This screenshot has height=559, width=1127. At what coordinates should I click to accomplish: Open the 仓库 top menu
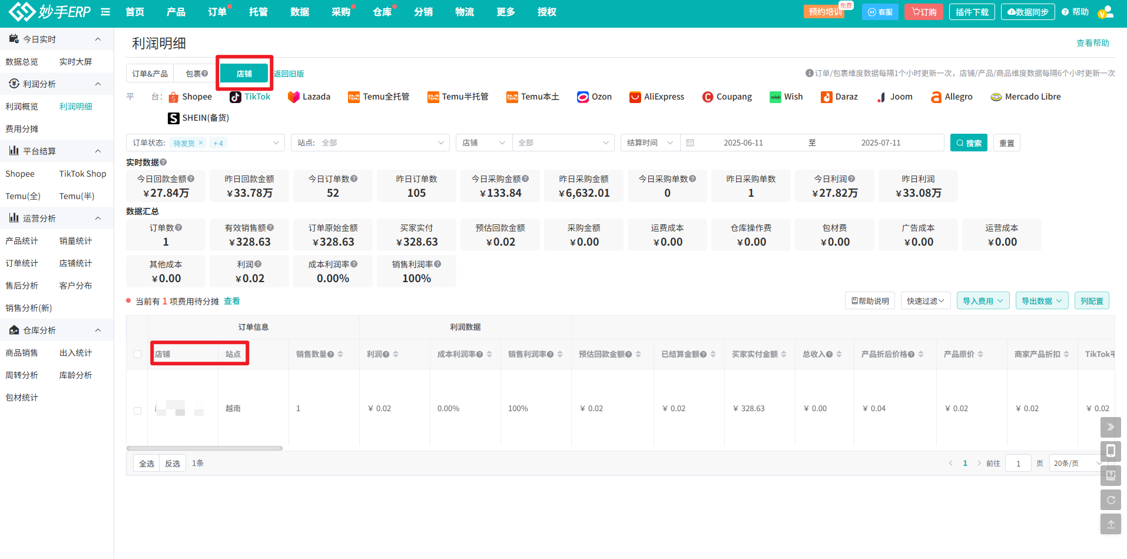[x=382, y=12]
